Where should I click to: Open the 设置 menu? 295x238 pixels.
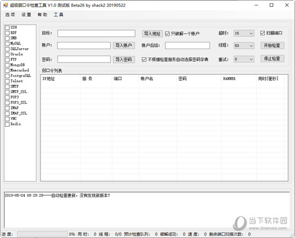pyautogui.click(x=26, y=14)
